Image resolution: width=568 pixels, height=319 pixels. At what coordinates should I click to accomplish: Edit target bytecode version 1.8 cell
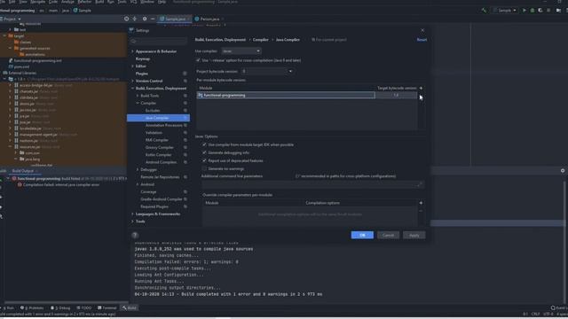point(396,95)
